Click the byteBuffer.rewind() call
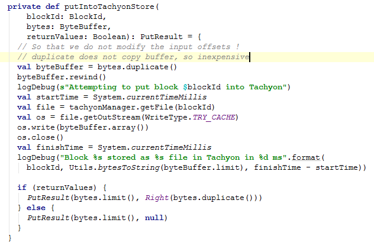The image size is (374, 242). (x=61, y=77)
